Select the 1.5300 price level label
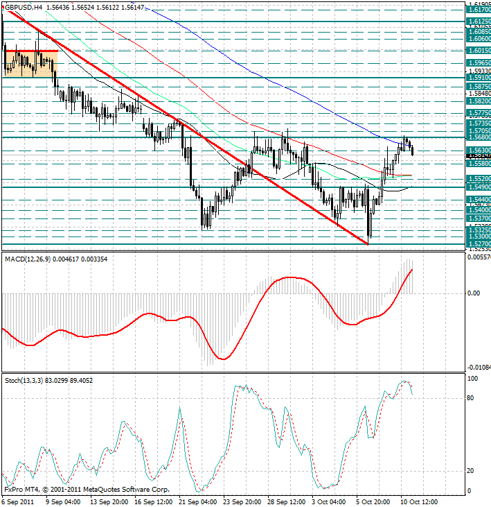Screen dimensions: 491x507 pyautogui.click(x=479, y=237)
